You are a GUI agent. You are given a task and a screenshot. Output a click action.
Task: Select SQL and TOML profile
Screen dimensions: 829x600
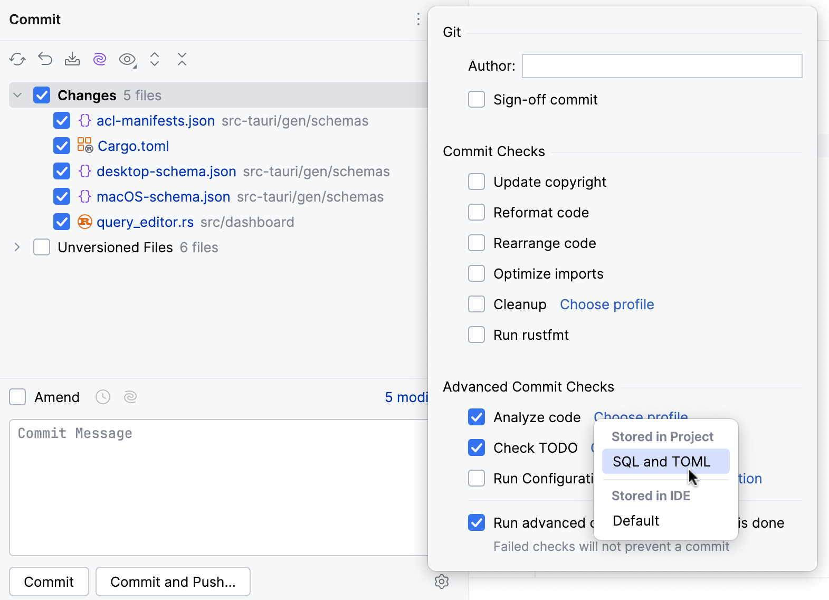coord(661,461)
